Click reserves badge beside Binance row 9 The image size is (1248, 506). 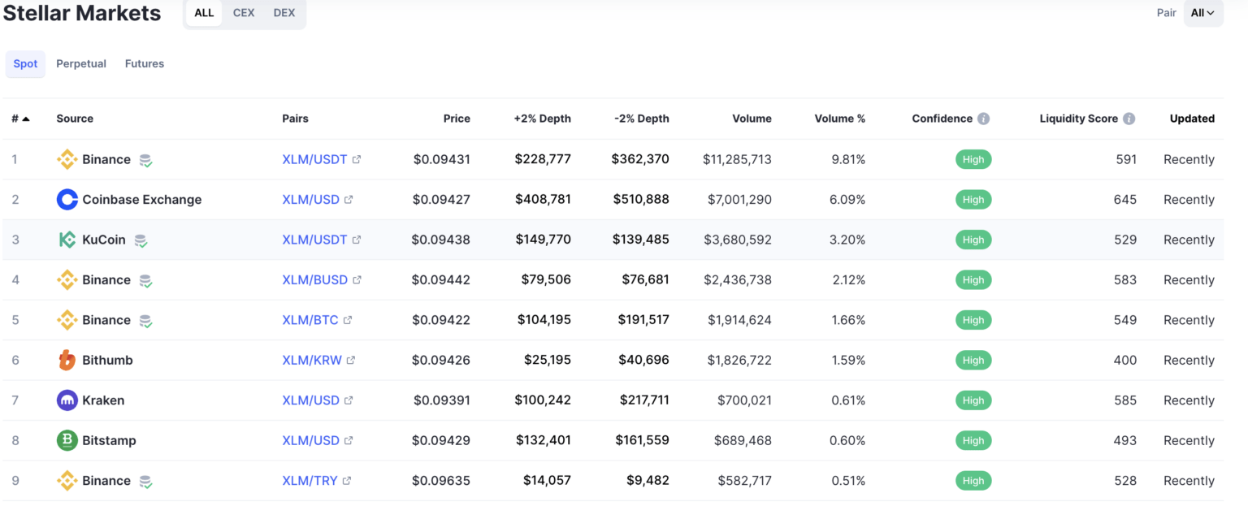(x=145, y=482)
